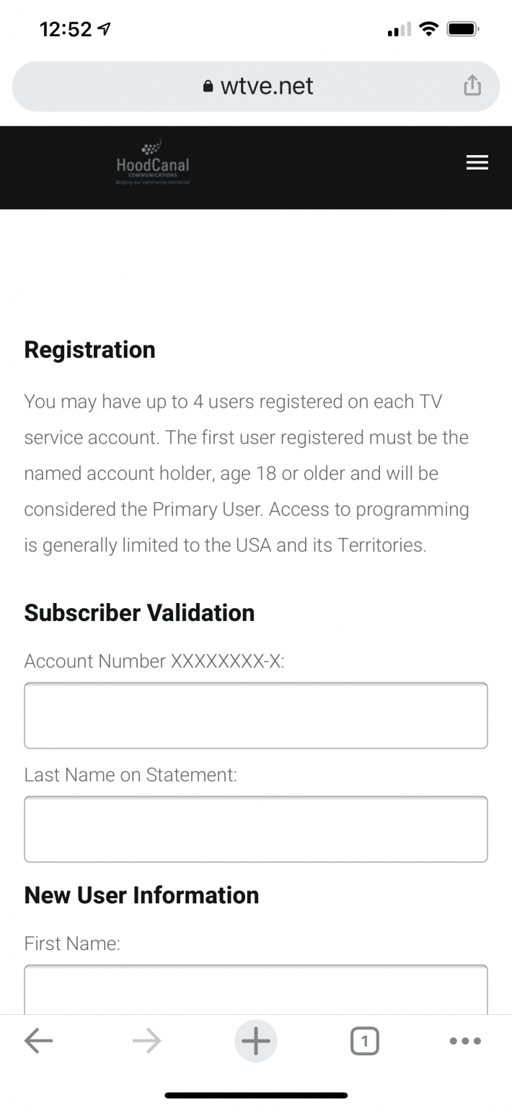Viewport: 512px width, 1108px height.
Task: Click the Subscriber Validation heading
Action: point(140,613)
